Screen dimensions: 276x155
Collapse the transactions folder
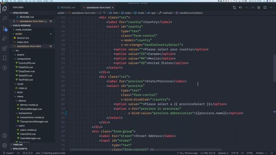pyautogui.click(x=25, y=113)
